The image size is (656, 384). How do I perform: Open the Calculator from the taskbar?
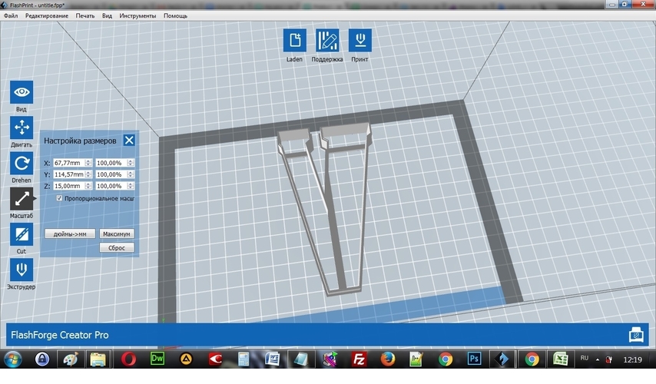tap(244, 359)
